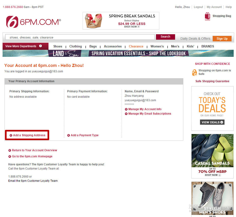Click the Logout link
This screenshot has width=236, height=217.
pyautogui.click(x=198, y=7)
